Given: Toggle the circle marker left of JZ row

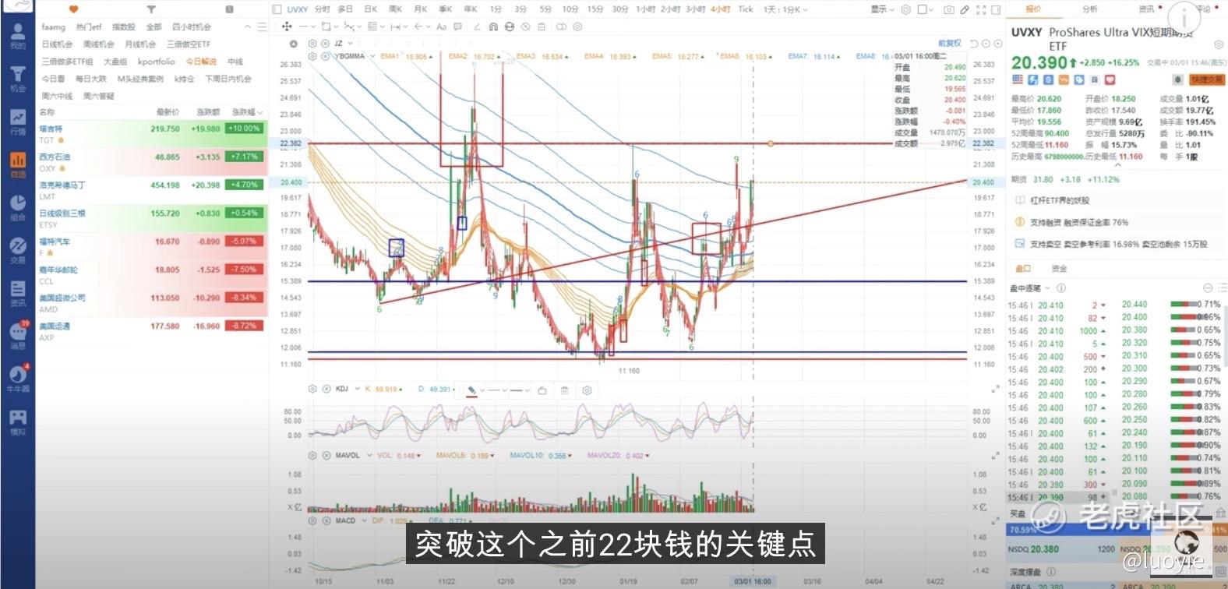Looking at the screenshot, I should 294,44.
